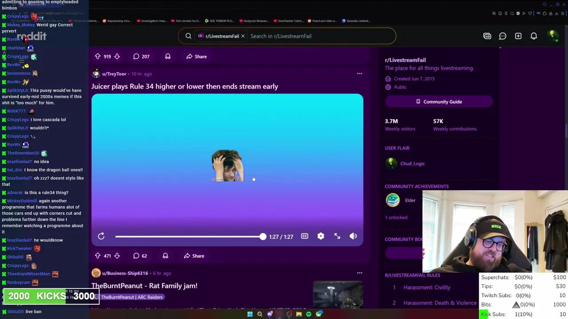Viewport: 568px width, 319px height.
Task: Click TheGrandWizardMan username in chat
Action: coord(28,274)
